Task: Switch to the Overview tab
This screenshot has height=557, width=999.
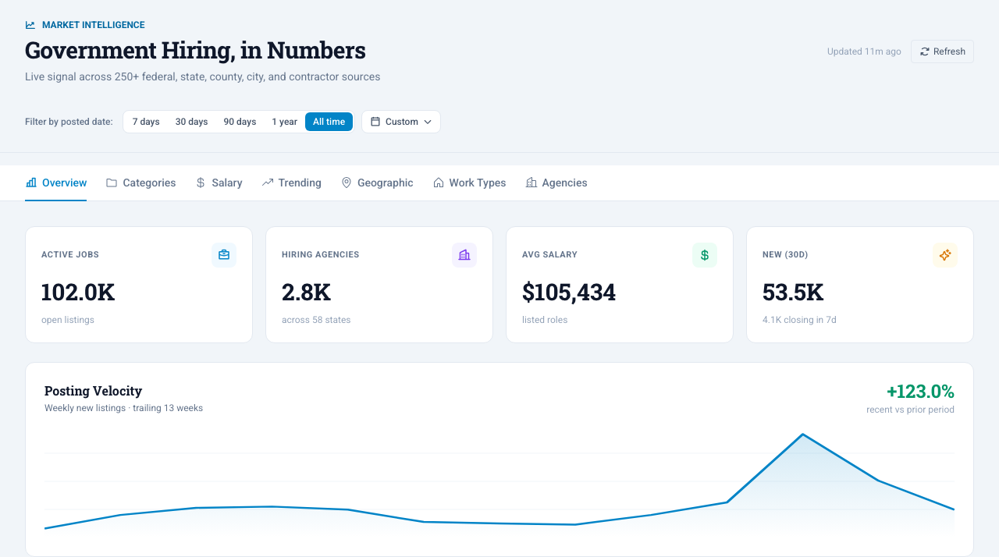Action: pos(56,183)
